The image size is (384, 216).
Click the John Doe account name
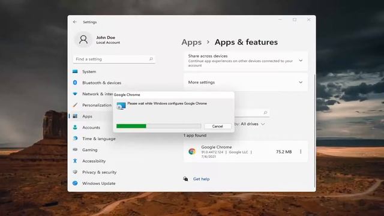(106, 37)
